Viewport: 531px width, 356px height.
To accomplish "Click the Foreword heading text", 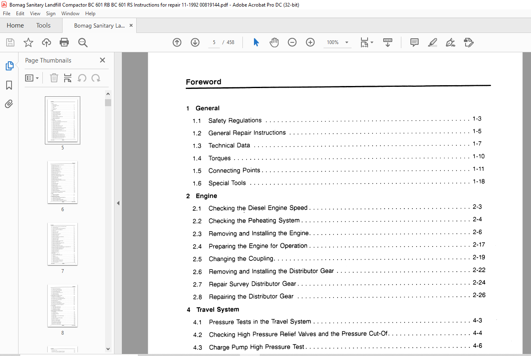I will (x=203, y=82).
